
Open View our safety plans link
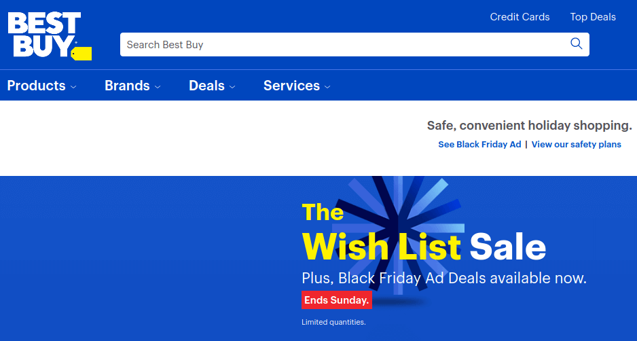click(x=576, y=144)
